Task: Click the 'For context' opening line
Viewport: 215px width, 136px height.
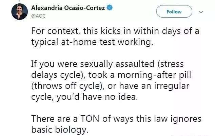Action: click(x=115, y=31)
